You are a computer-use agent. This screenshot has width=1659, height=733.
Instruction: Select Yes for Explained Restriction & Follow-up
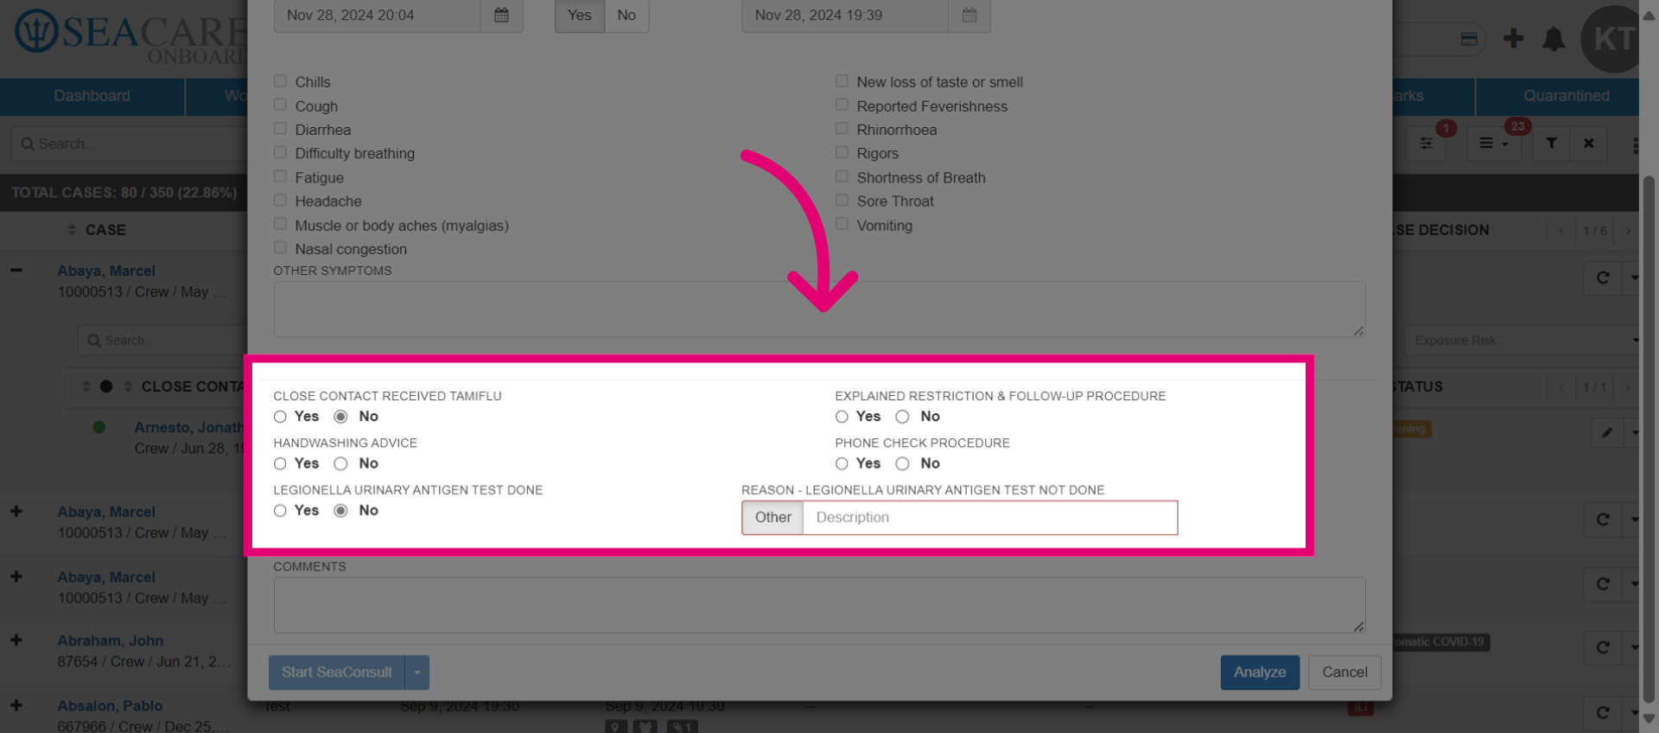(842, 417)
